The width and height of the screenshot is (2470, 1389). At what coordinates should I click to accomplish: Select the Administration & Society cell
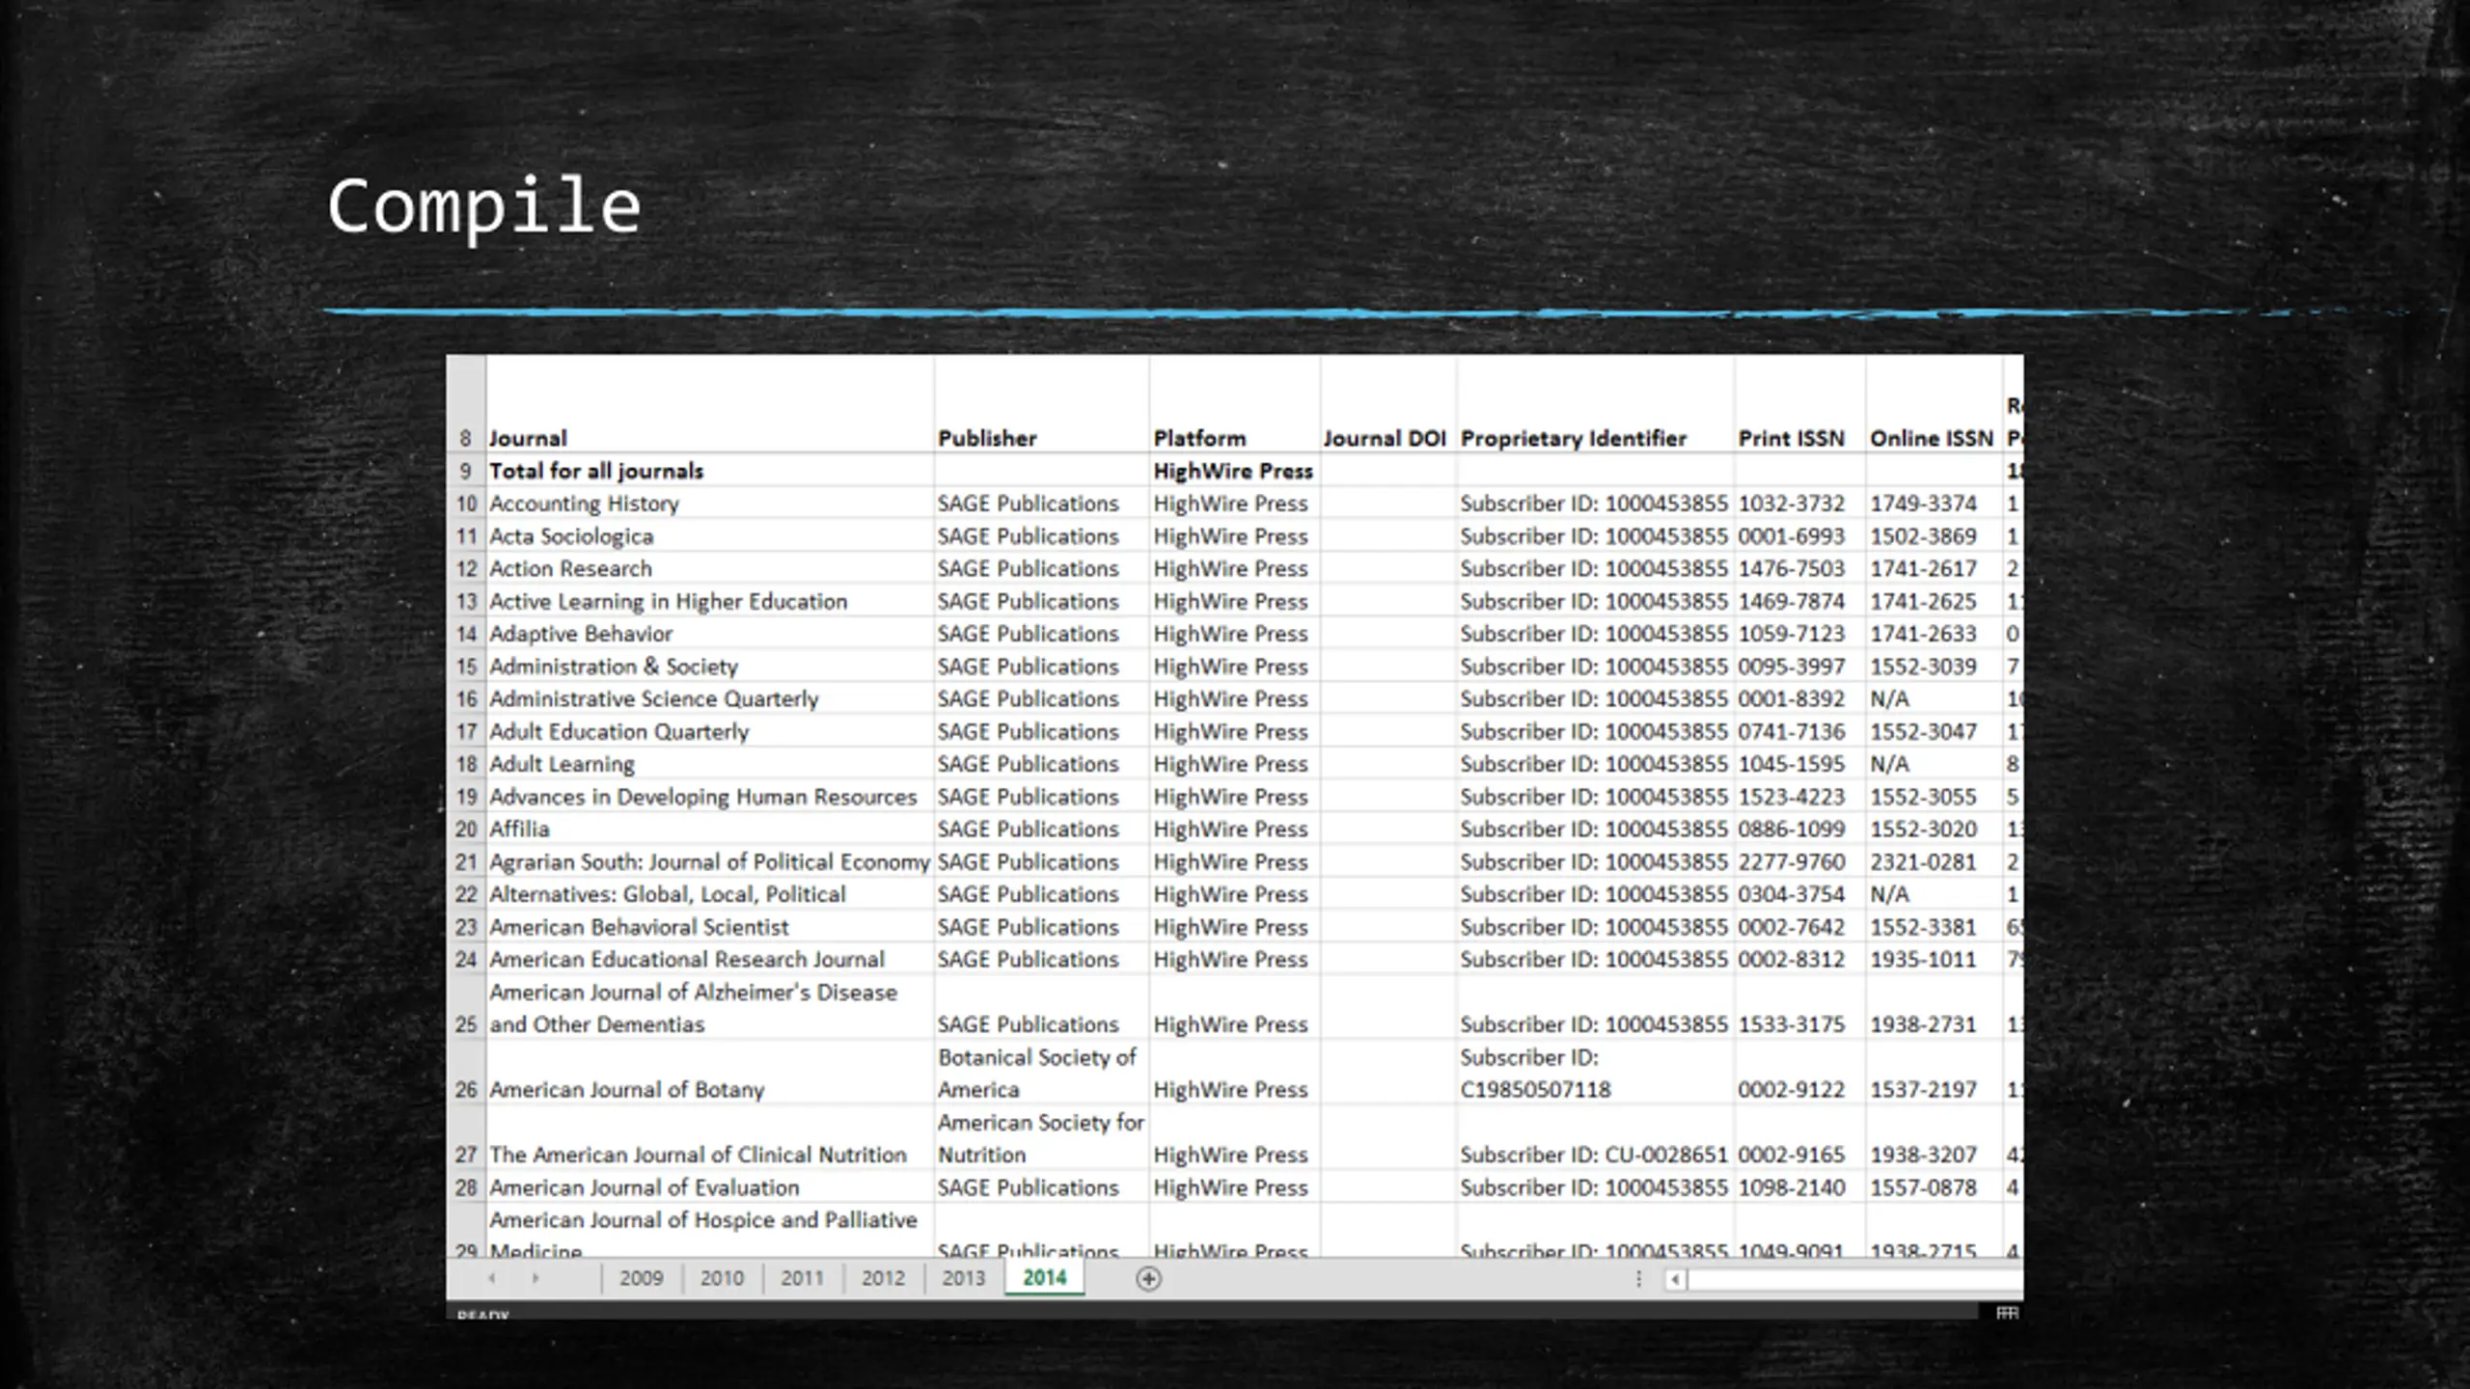709,667
